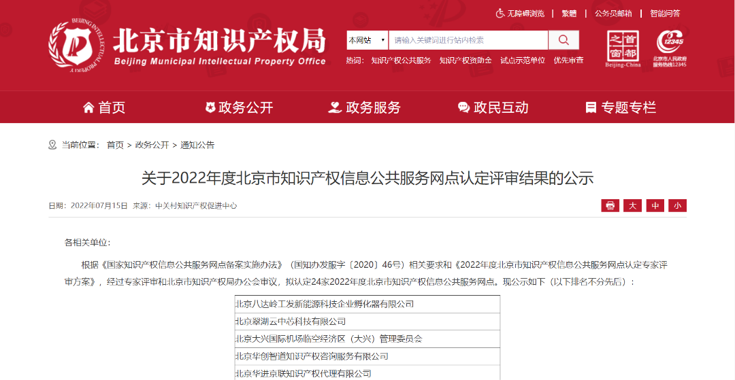Open 专题专栏 navigation menu
This screenshot has height=380, width=735.
pyautogui.click(x=621, y=107)
